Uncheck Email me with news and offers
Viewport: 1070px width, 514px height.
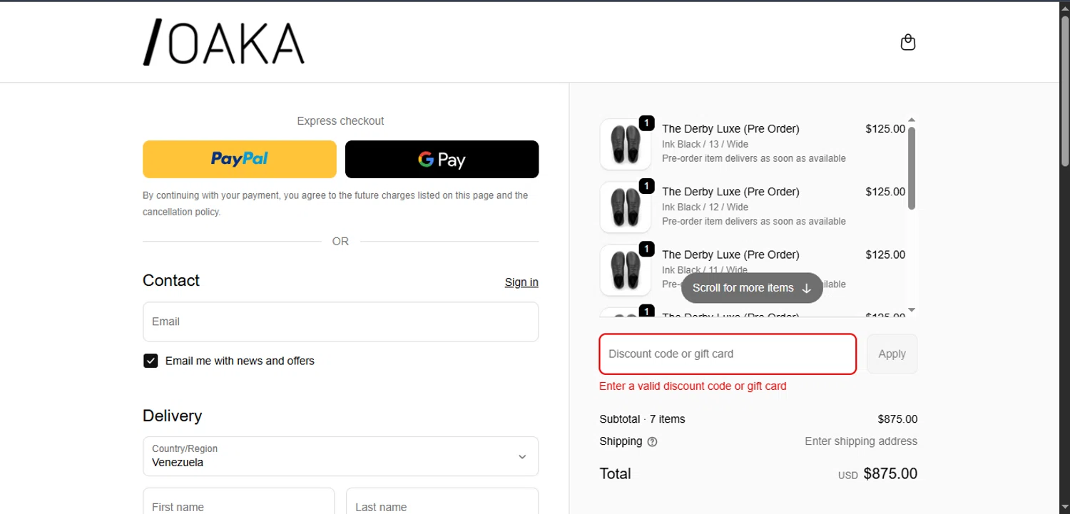[151, 361]
